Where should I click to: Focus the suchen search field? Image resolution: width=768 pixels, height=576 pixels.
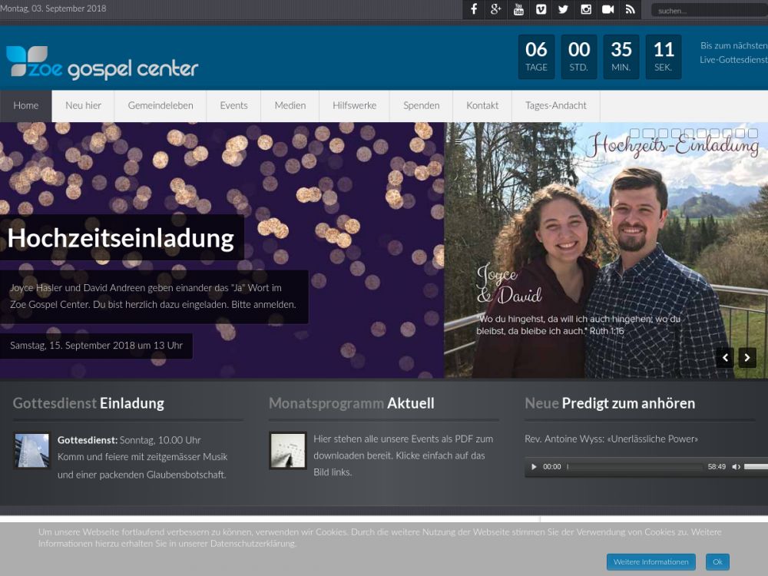tap(710, 10)
